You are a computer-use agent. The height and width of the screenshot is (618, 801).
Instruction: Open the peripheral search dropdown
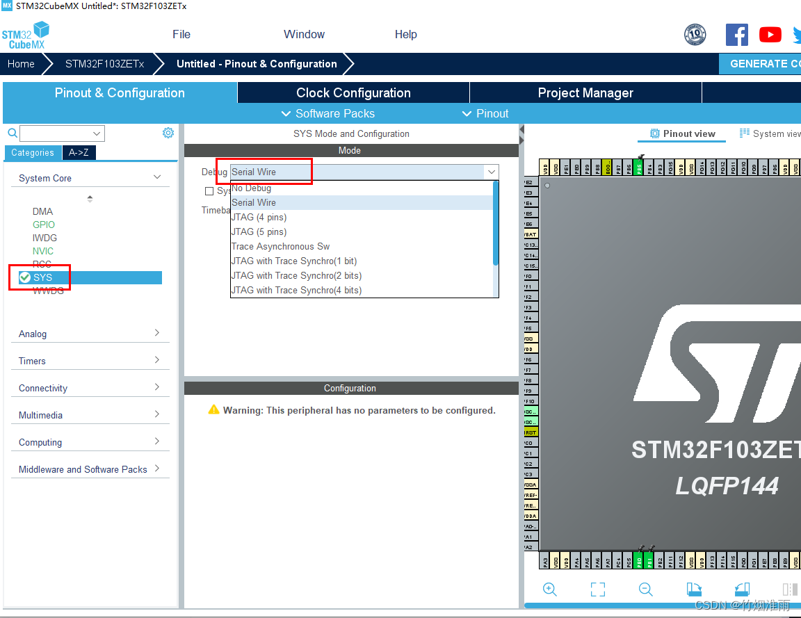coord(97,133)
